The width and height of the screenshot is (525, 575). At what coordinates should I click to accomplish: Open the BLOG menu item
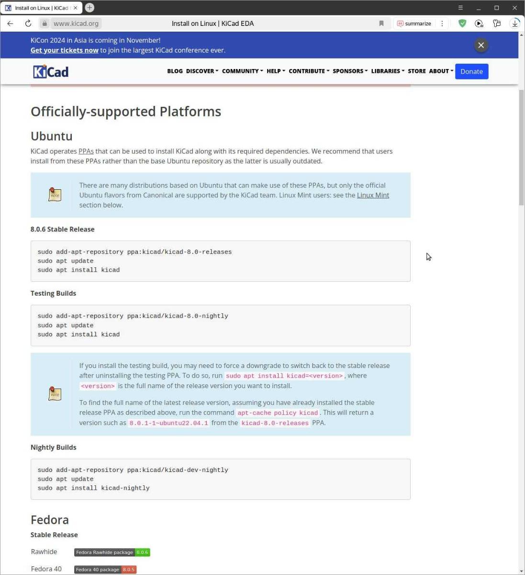(175, 71)
